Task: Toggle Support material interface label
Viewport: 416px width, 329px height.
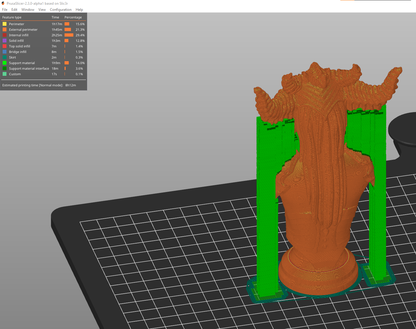Action: pos(29,68)
